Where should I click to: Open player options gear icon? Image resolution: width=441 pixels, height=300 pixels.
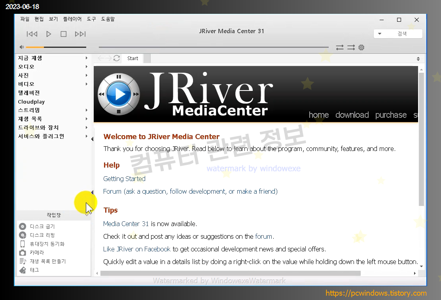point(362,47)
